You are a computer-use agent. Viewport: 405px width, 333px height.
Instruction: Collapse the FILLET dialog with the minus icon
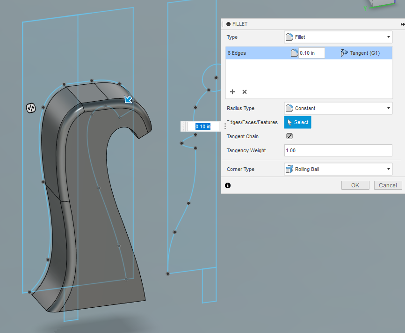(x=228, y=24)
